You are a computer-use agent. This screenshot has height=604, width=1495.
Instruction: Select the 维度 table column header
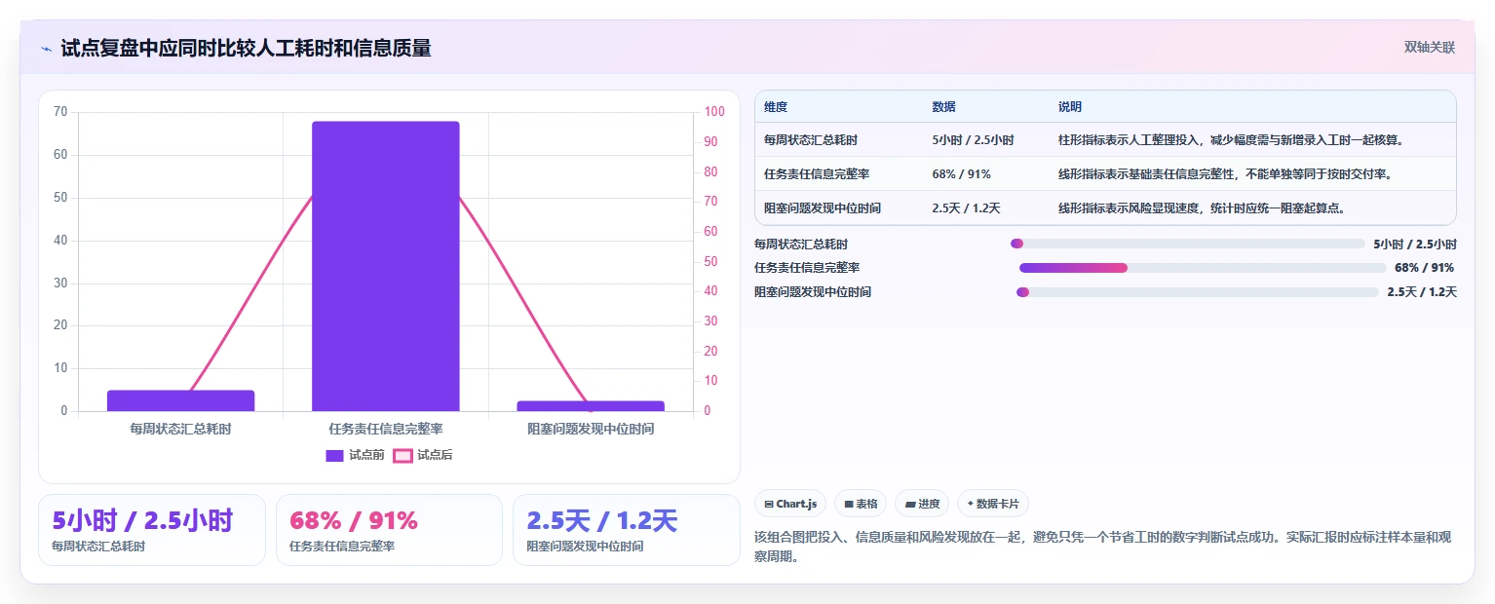click(x=776, y=107)
